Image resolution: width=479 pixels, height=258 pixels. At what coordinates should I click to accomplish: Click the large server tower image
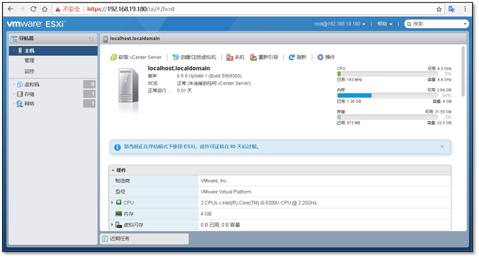coord(128,86)
